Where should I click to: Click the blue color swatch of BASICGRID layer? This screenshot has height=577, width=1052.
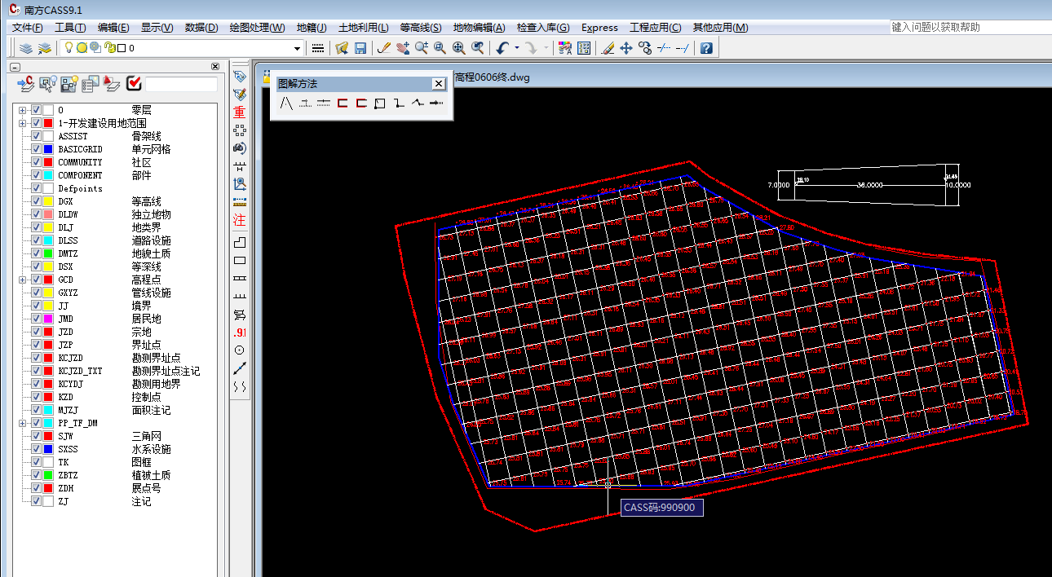click(48, 149)
